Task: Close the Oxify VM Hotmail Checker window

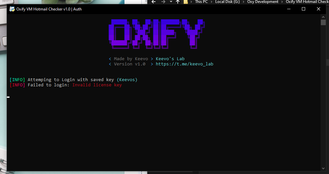Action: [319, 9]
